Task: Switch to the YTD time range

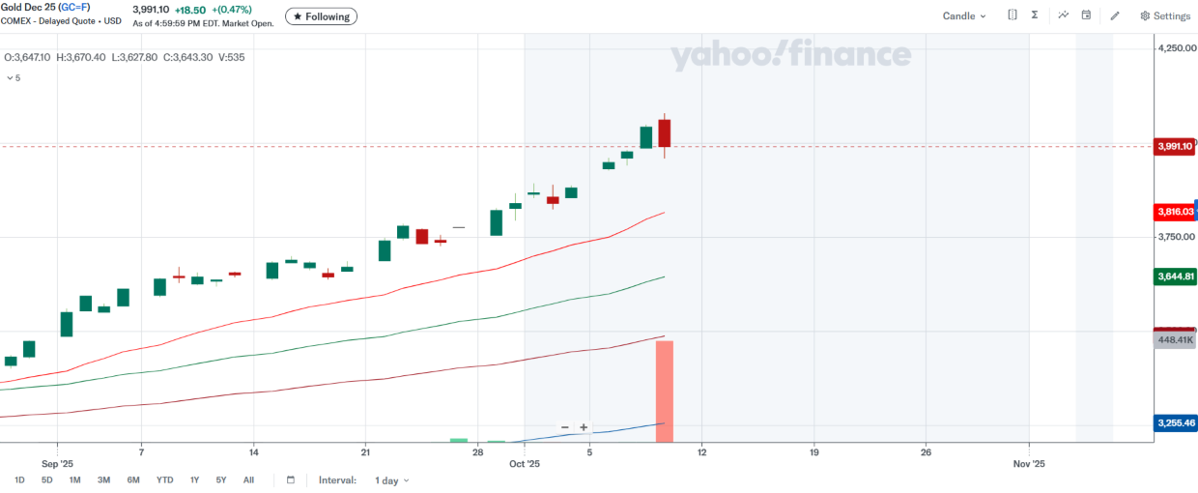Action: click(x=165, y=480)
